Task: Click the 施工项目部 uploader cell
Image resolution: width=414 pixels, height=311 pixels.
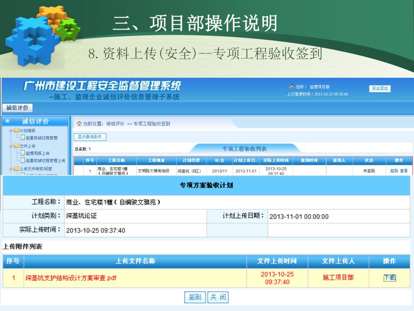Action: tap(338, 277)
